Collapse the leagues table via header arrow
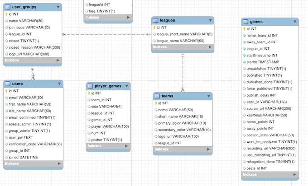 [210, 20]
